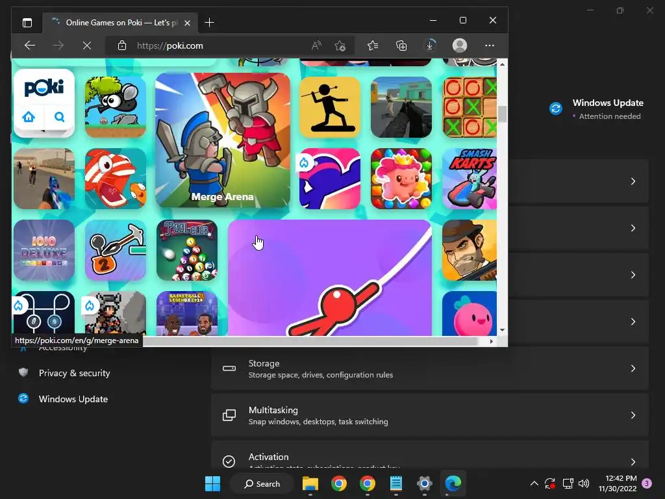
Task: Open the Edge Downloads icon
Action: pyautogui.click(x=430, y=45)
